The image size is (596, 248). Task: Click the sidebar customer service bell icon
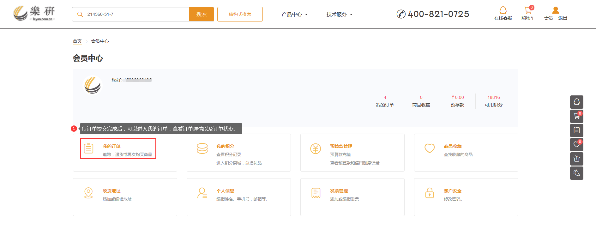576,102
